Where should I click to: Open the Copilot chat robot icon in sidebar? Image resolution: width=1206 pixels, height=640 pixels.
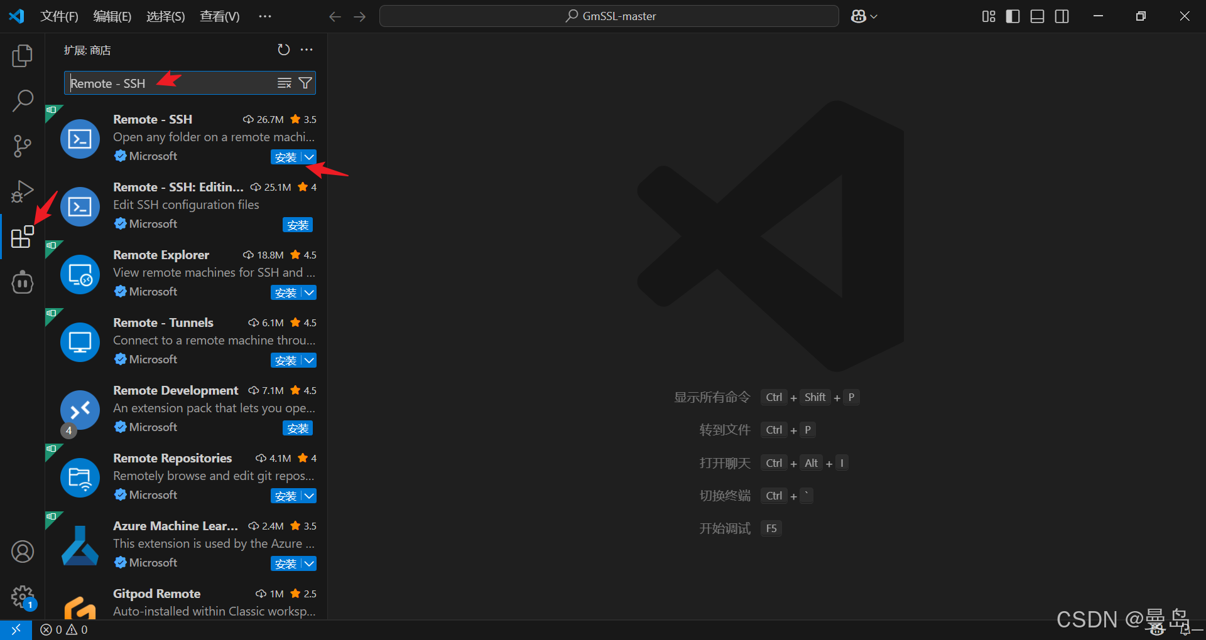tap(23, 282)
